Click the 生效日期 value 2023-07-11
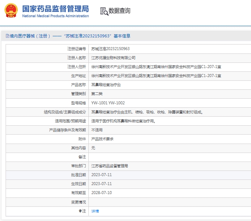Viewport: 251px width, 221px height. point(101,184)
